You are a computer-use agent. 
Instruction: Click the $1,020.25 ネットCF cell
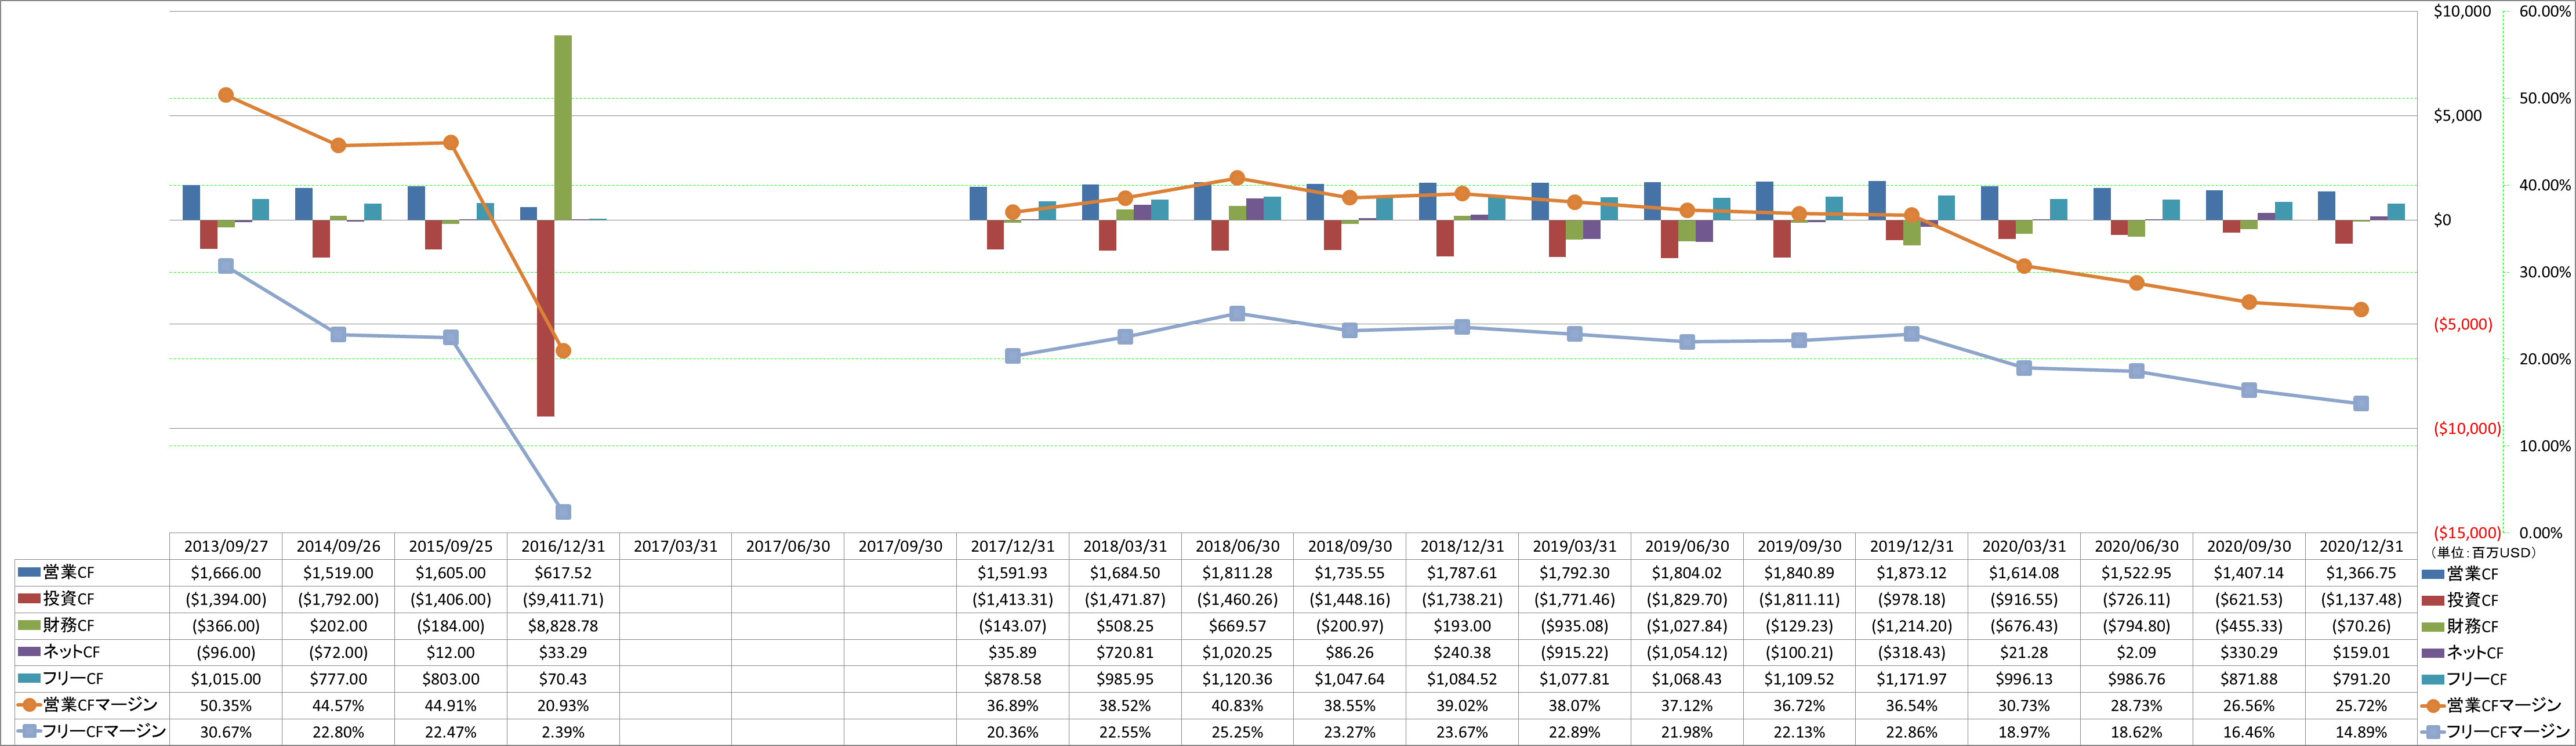1237,652
